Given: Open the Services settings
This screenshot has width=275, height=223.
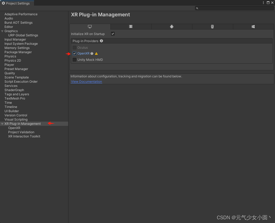Looking at the screenshot, I should (11, 86).
